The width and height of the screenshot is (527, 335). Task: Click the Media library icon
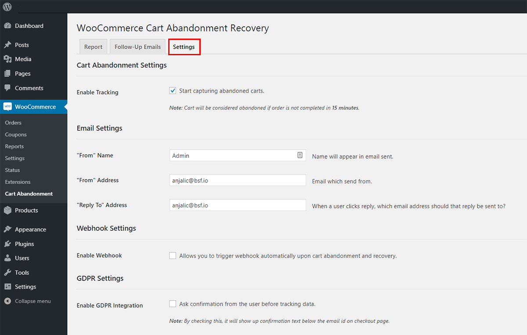(x=7, y=59)
